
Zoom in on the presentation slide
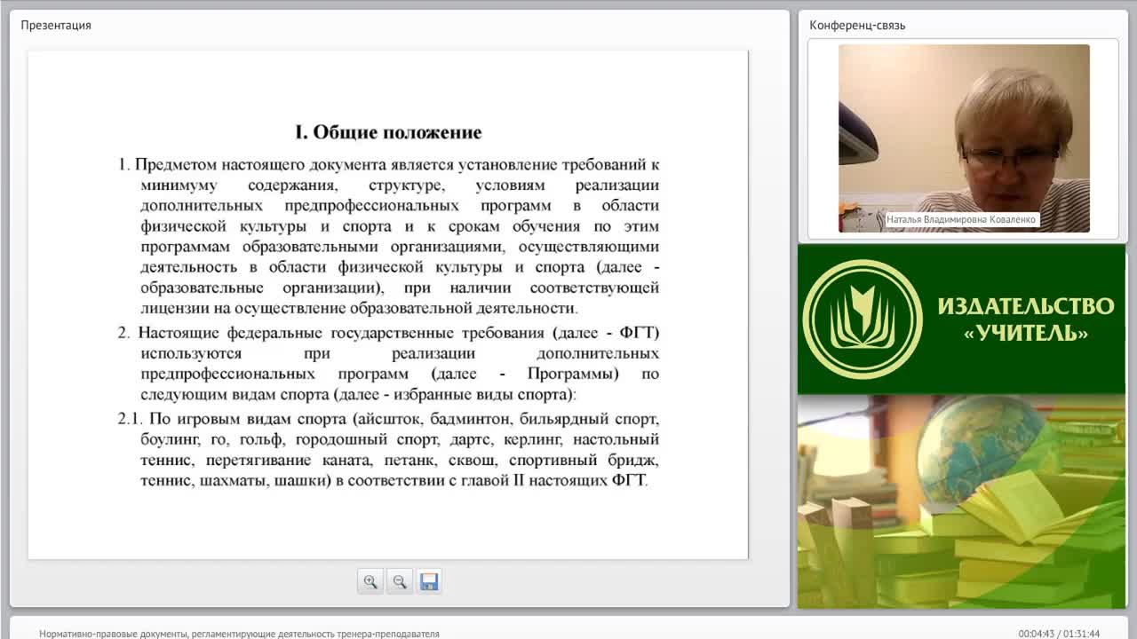(x=370, y=581)
